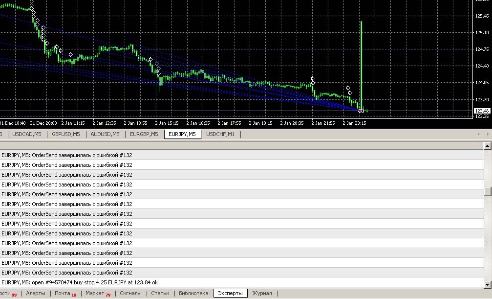Image resolution: width=492 pixels, height=299 pixels.
Task: Open the GBPUSD,M5 chart tab
Action: (x=66, y=134)
